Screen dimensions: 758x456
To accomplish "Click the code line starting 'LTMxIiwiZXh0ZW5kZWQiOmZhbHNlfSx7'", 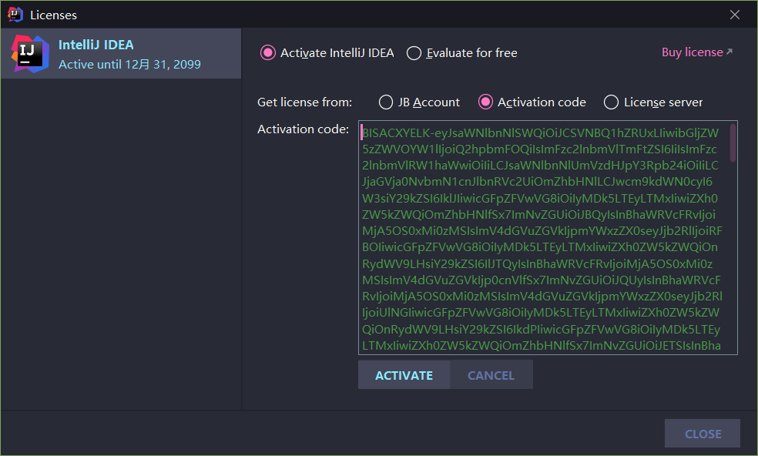I will pyautogui.click(x=542, y=346).
